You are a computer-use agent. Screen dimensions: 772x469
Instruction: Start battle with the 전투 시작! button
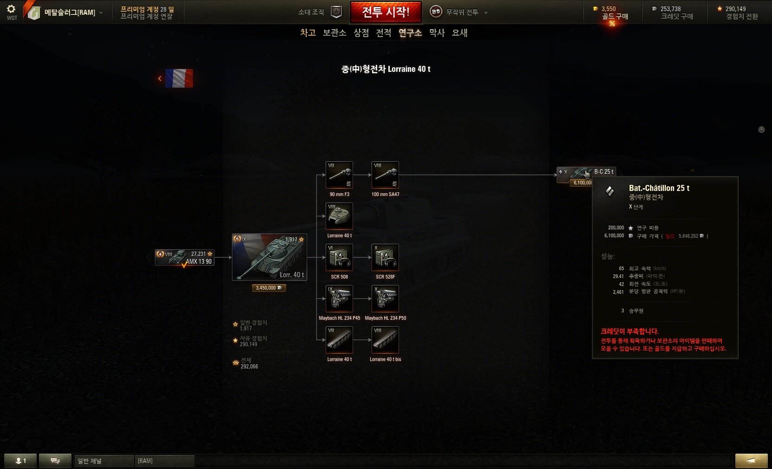pos(386,12)
